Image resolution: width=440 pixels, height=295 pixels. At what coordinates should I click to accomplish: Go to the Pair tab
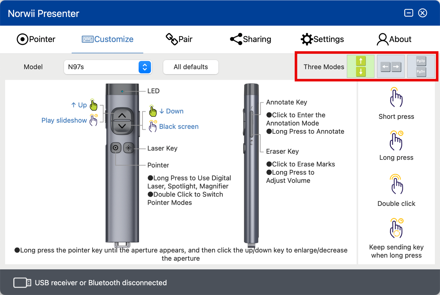pyautogui.click(x=179, y=39)
